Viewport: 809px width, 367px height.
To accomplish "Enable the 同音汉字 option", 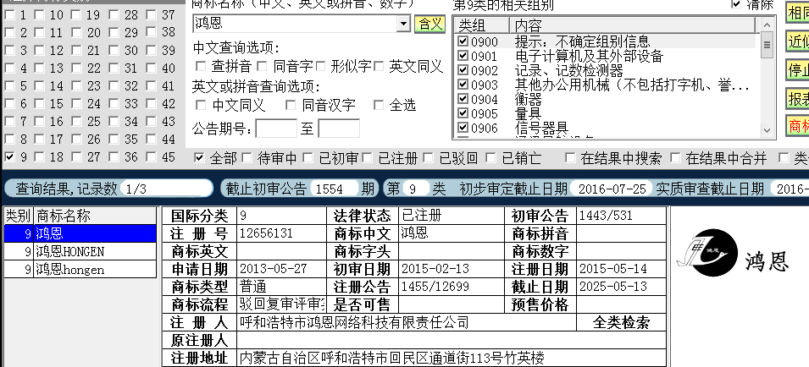I will [291, 106].
